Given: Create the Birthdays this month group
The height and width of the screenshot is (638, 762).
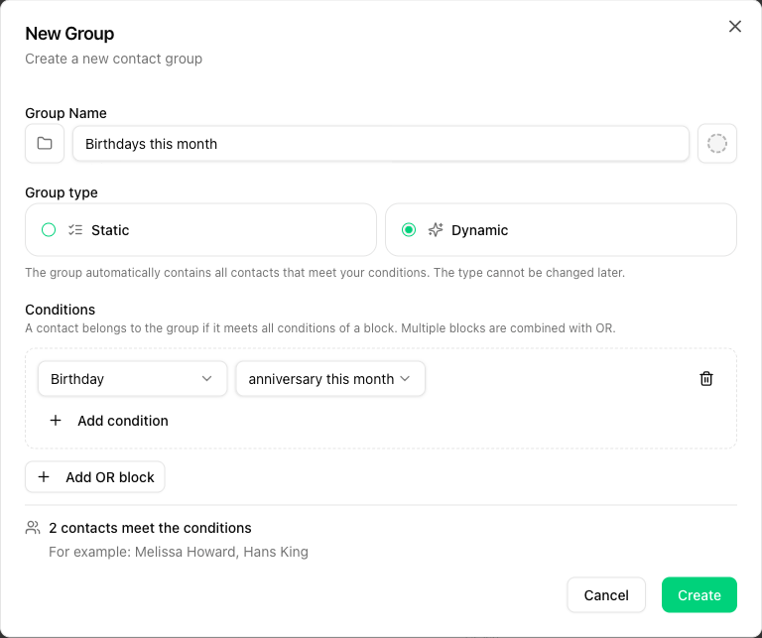Looking at the screenshot, I should point(698,594).
